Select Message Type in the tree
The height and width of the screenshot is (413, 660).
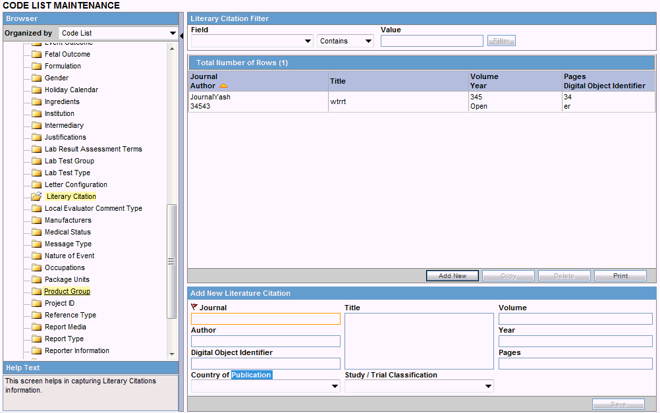pos(69,244)
